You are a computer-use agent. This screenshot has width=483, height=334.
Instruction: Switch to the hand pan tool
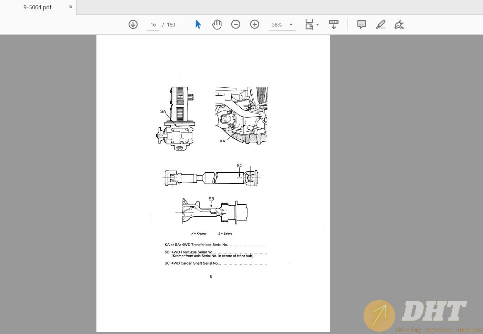(217, 24)
